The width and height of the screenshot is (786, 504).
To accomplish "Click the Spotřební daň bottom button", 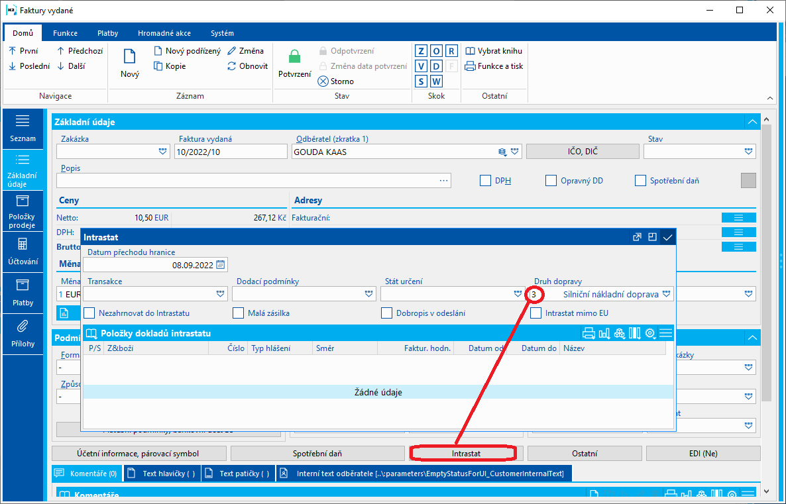I will coord(317,454).
